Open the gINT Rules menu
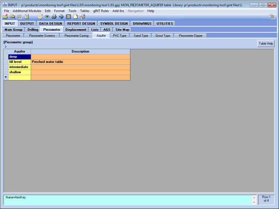Viewport: 279px width, 209px height. coord(101,11)
